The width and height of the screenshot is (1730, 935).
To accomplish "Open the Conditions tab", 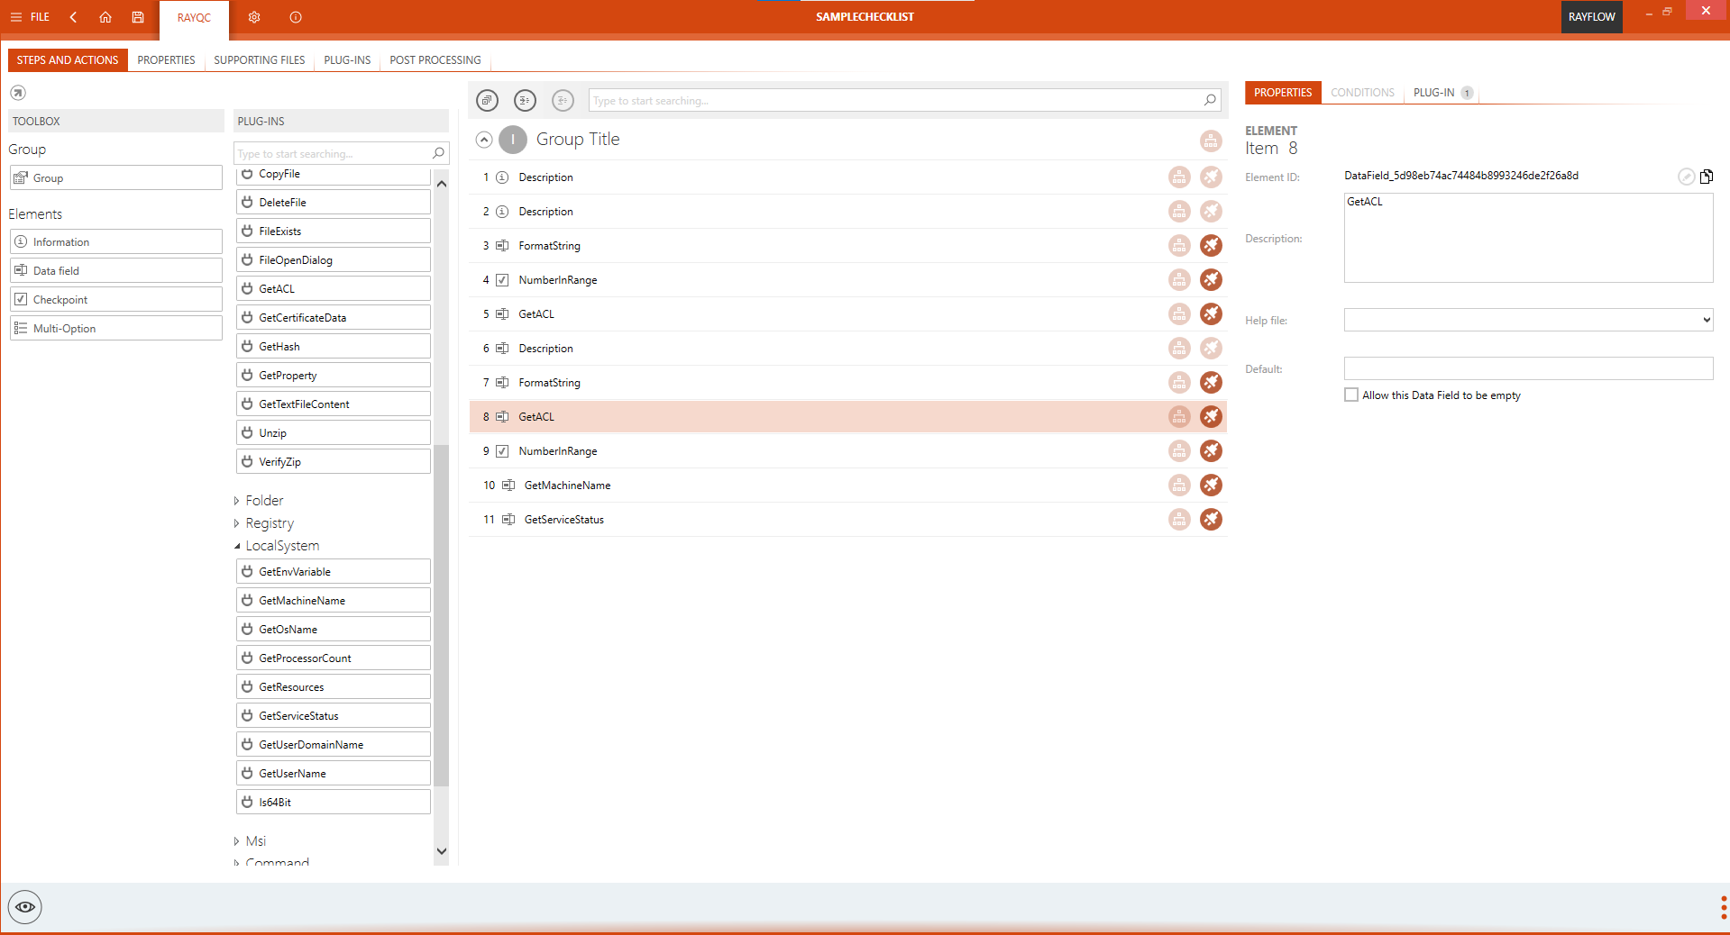I will (x=1362, y=93).
